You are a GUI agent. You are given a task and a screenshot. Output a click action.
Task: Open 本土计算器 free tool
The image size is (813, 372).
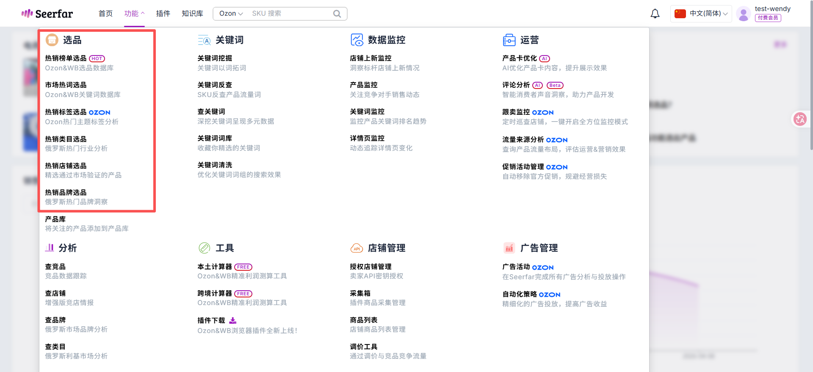coord(215,267)
